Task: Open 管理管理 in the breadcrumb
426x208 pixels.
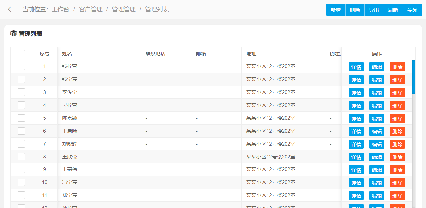Action: tap(124, 9)
